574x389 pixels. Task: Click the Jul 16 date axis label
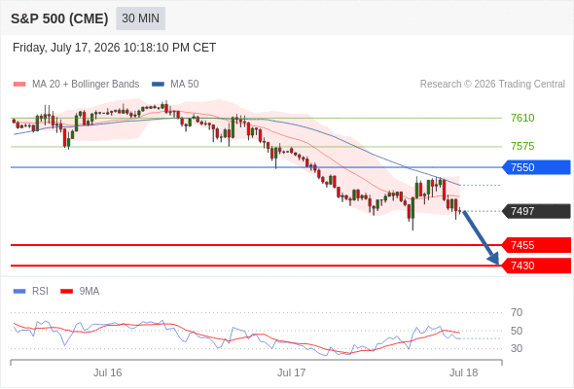coord(107,372)
